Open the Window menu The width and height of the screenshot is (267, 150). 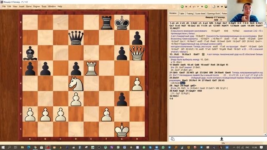(52, 7)
